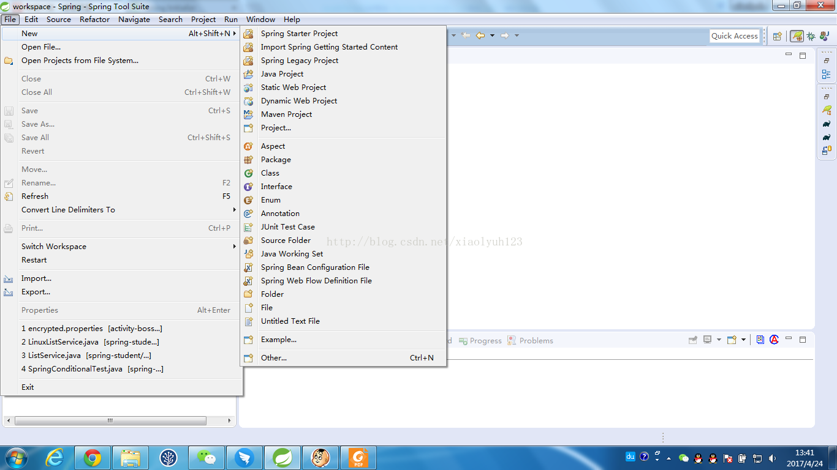Switch to the Java EE perspective icon
This screenshot has height=470, width=837.
click(x=824, y=36)
